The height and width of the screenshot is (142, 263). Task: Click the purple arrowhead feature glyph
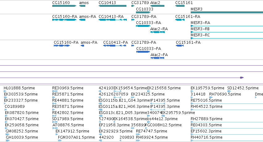coord(242,78)
